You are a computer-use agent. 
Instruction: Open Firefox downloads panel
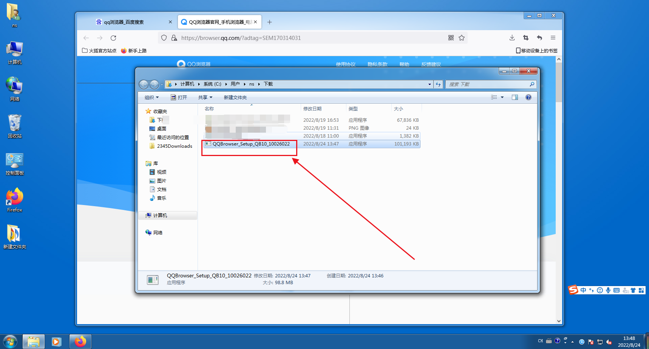[512, 38]
